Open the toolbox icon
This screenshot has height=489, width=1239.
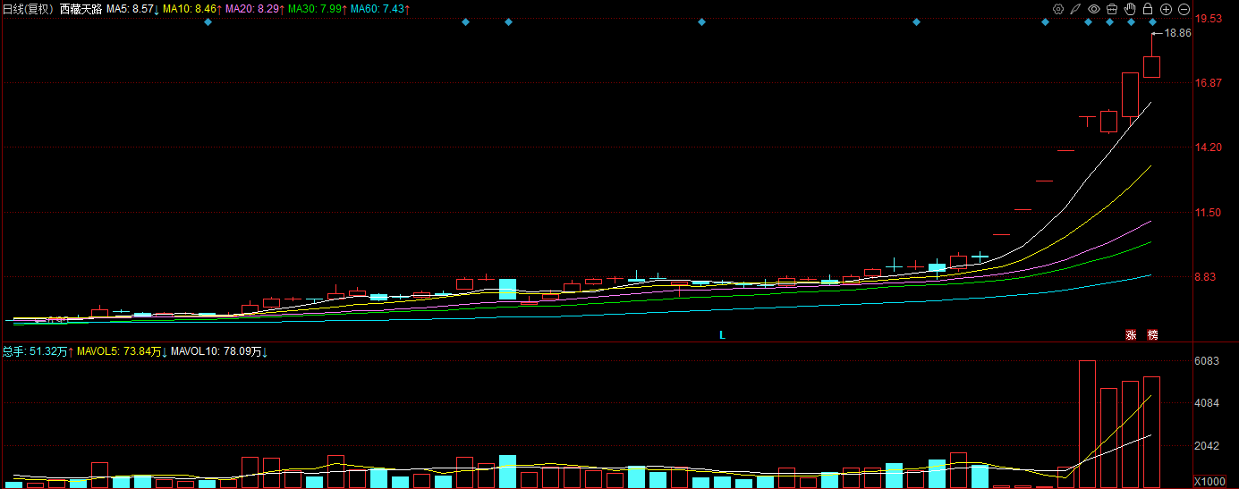(1112, 9)
